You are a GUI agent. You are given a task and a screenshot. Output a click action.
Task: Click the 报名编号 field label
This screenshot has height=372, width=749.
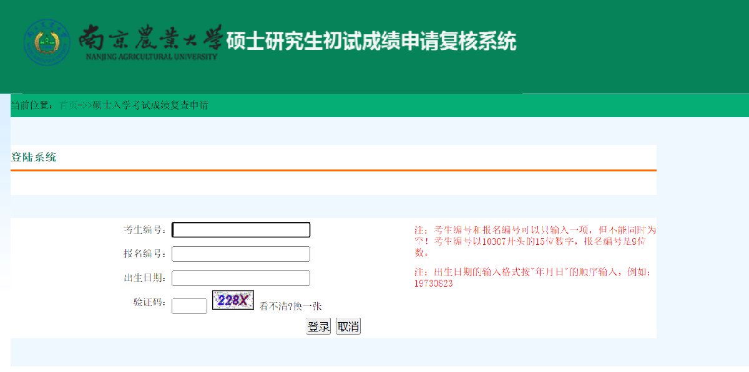click(145, 254)
